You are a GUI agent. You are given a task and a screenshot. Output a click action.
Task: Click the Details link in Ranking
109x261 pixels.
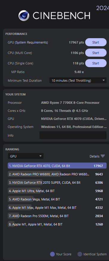(94, 156)
